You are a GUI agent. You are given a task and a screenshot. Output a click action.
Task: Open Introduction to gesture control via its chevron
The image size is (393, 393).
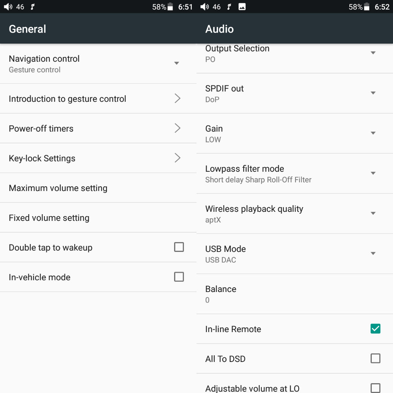tap(177, 98)
